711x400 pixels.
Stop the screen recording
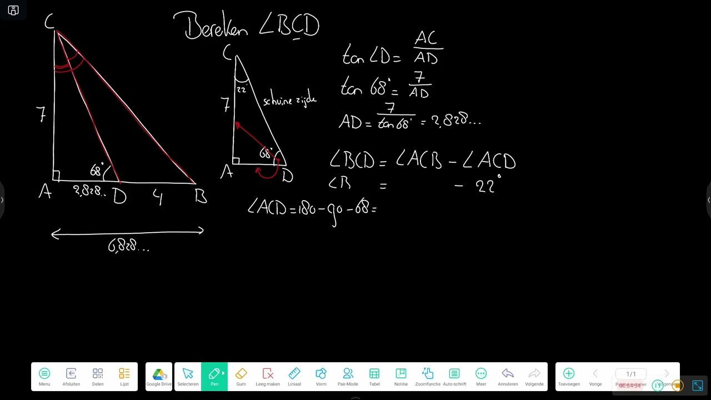point(677,386)
